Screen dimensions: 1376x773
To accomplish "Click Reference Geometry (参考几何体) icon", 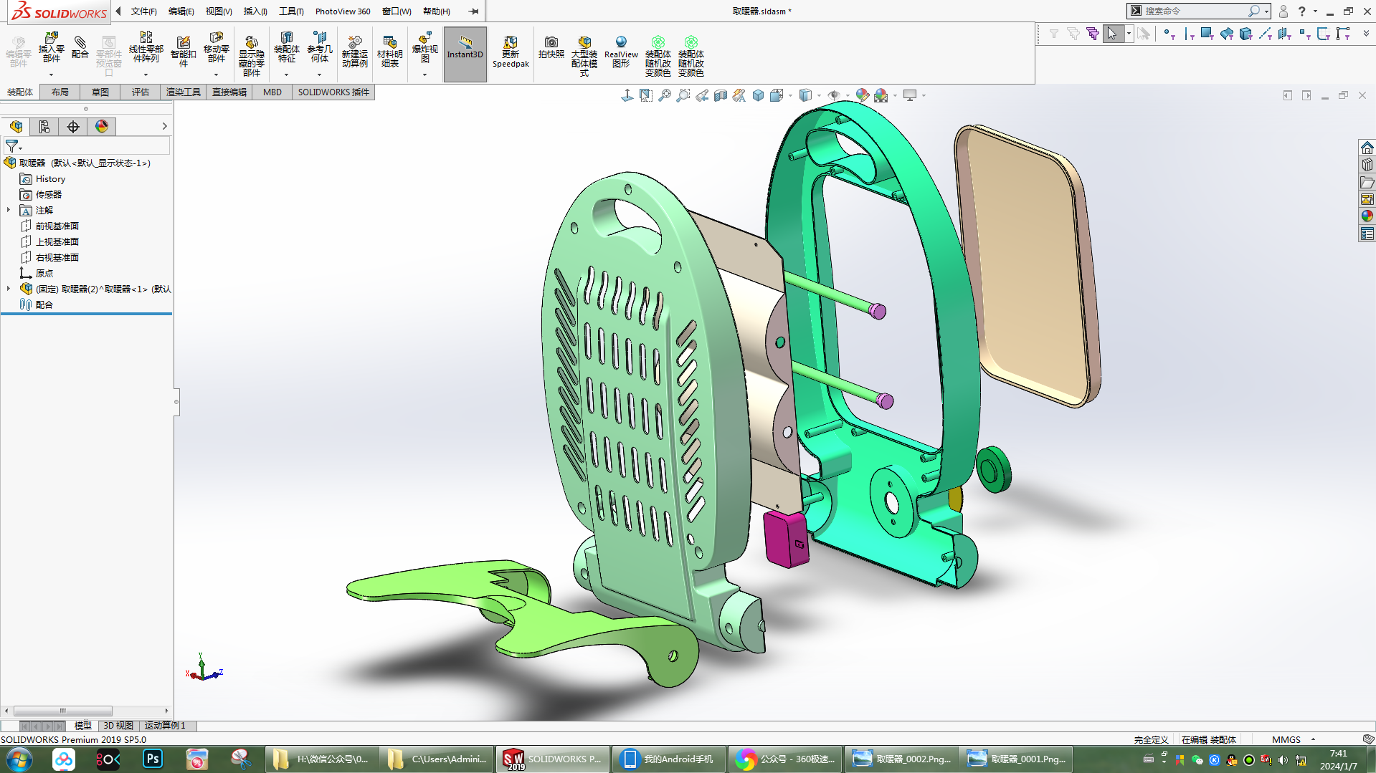I will pyautogui.click(x=320, y=48).
